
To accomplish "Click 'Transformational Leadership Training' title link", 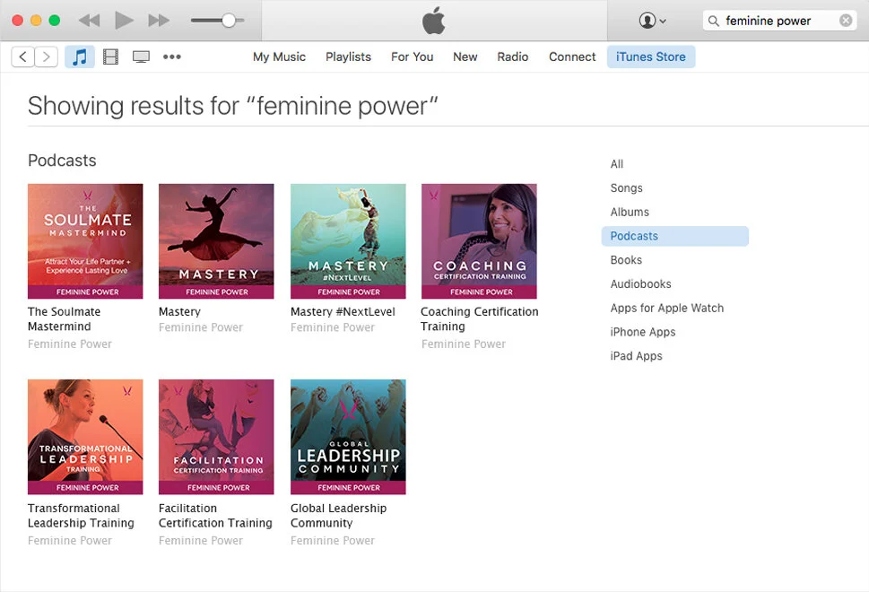I will (81, 516).
